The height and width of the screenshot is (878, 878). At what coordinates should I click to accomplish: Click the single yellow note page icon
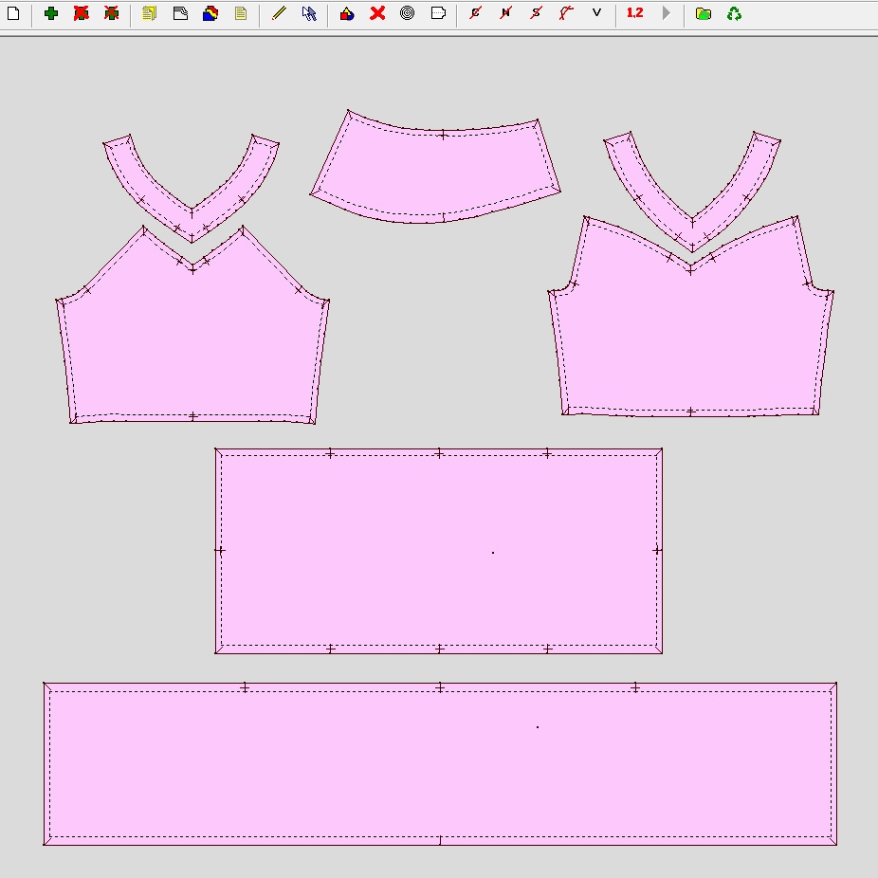pyautogui.click(x=241, y=13)
